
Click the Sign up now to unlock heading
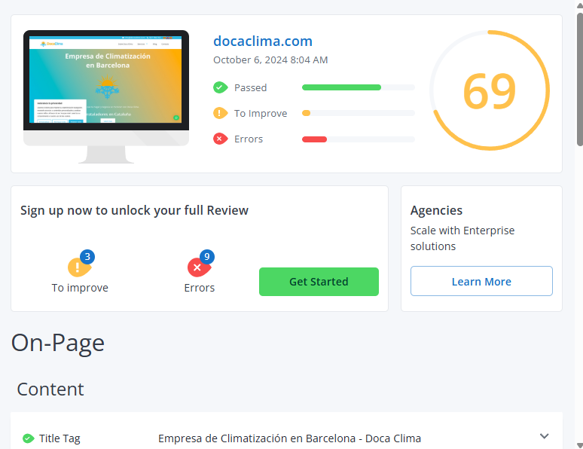click(x=134, y=210)
